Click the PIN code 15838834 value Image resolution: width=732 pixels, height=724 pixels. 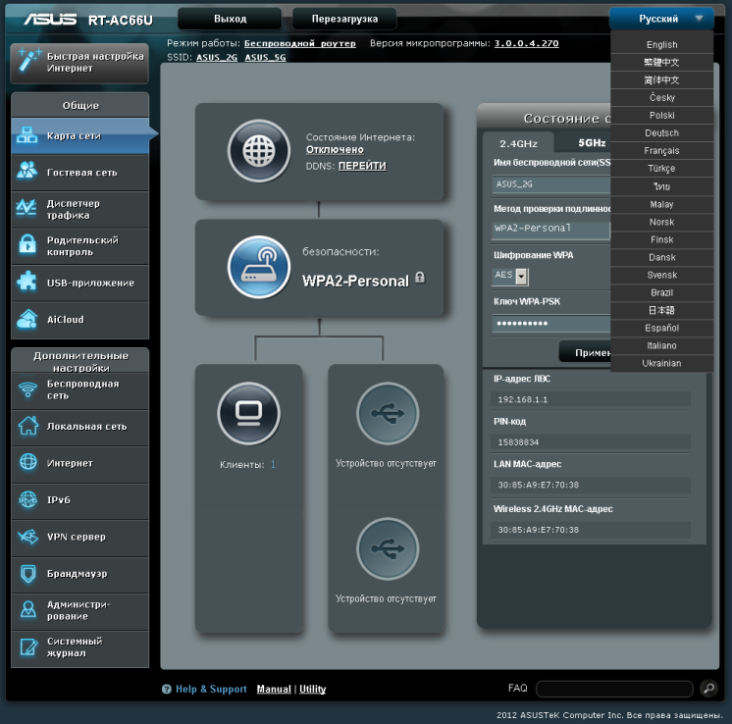[x=591, y=442]
